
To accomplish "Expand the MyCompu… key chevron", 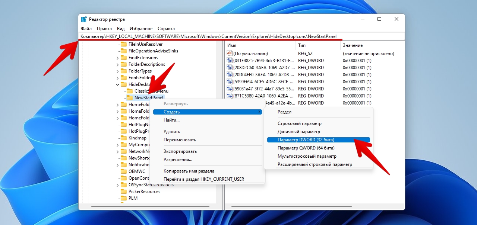I will pyautogui.click(x=117, y=145).
